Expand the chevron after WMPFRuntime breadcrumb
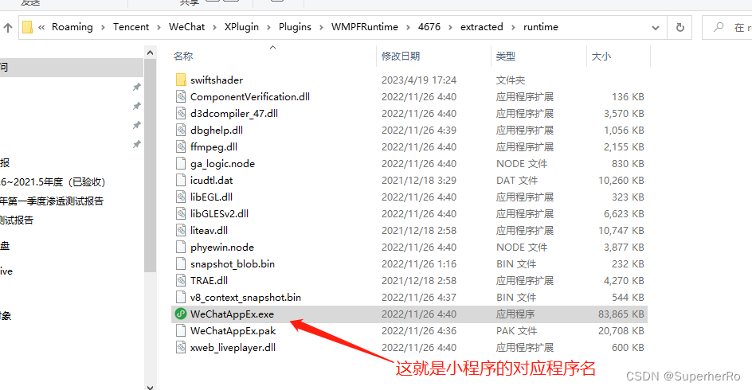Viewport: 752px width, 390px height. pyautogui.click(x=408, y=27)
